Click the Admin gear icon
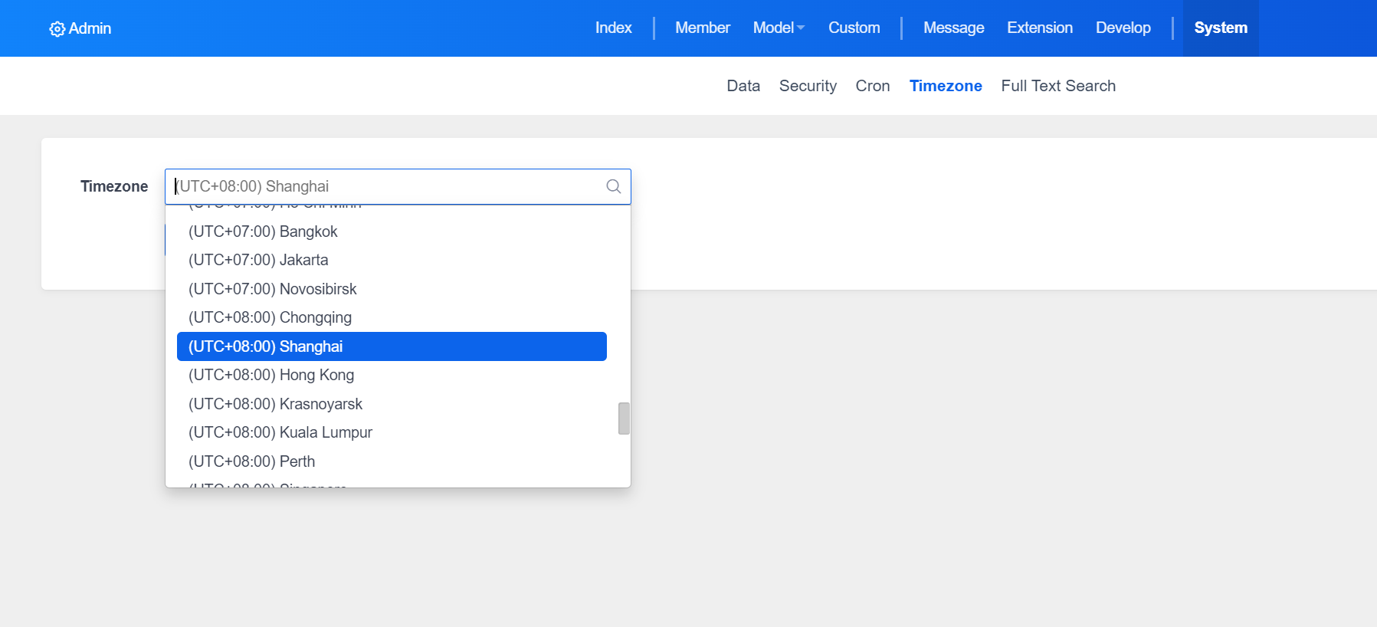 tap(57, 29)
